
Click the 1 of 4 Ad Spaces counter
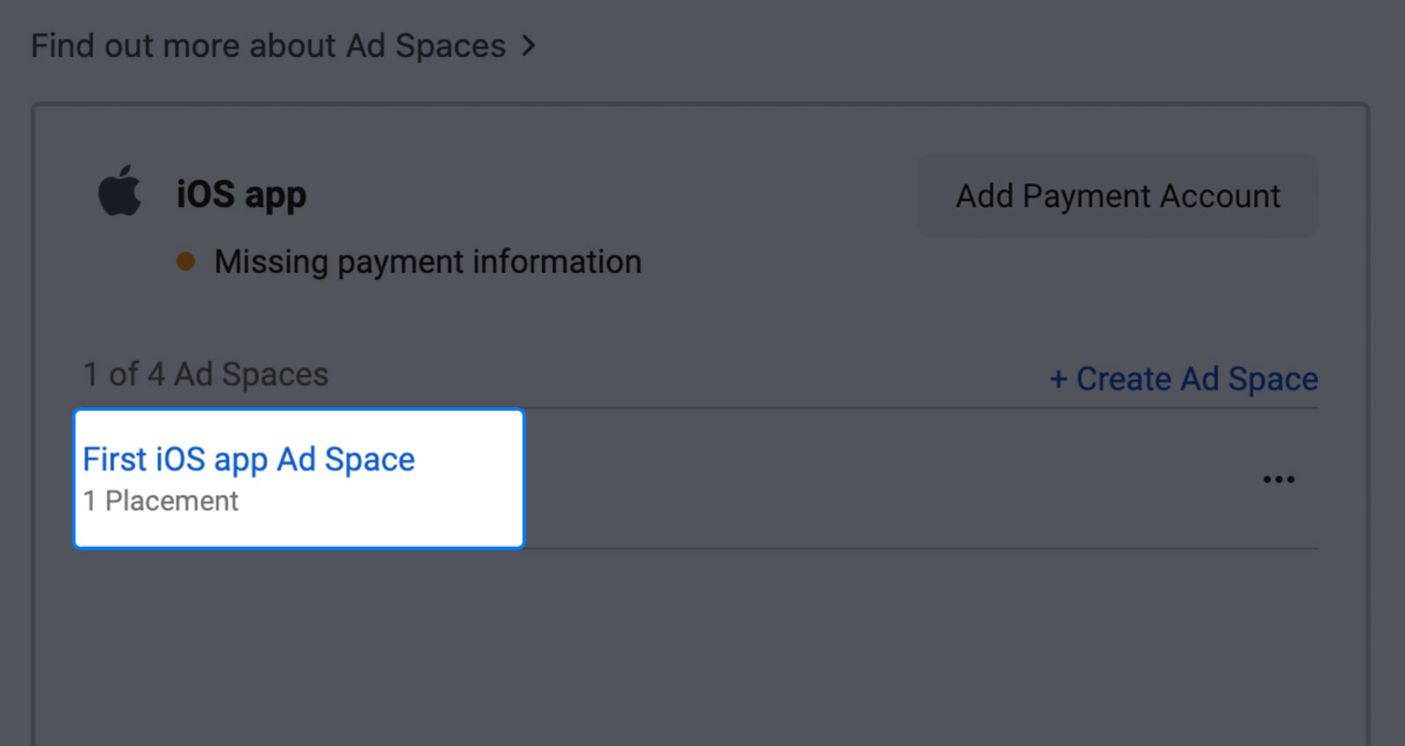205,375
